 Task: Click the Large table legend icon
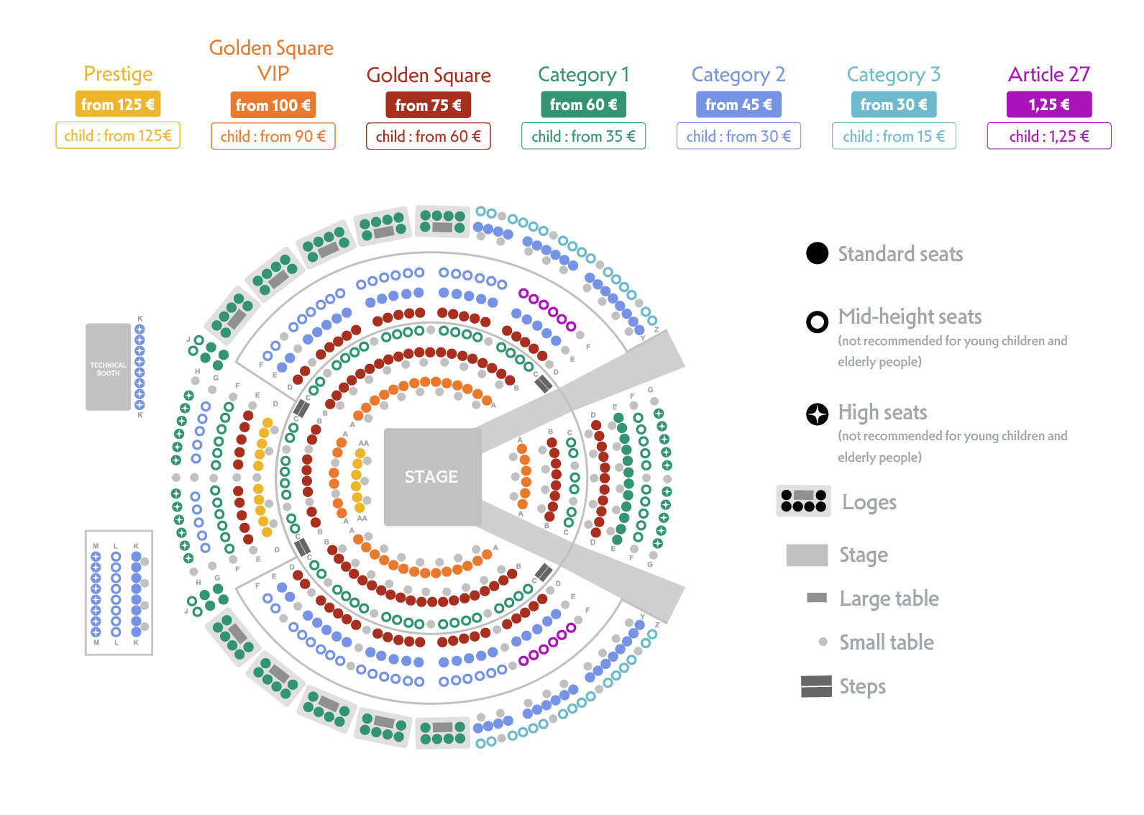(x=817, y=598)
